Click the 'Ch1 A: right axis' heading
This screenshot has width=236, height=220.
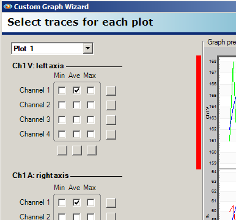point(40,176)
